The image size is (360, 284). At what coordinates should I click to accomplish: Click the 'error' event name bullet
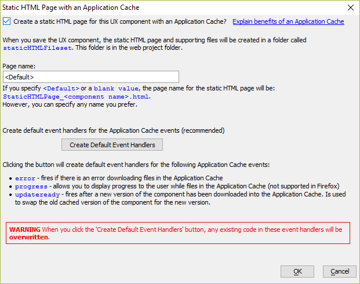[x=25, y=178]
